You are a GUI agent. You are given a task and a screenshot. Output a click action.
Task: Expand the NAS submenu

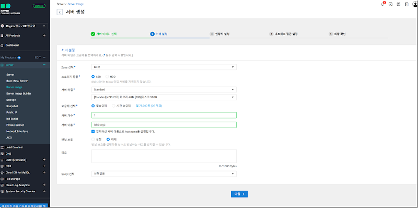point(44,166)
